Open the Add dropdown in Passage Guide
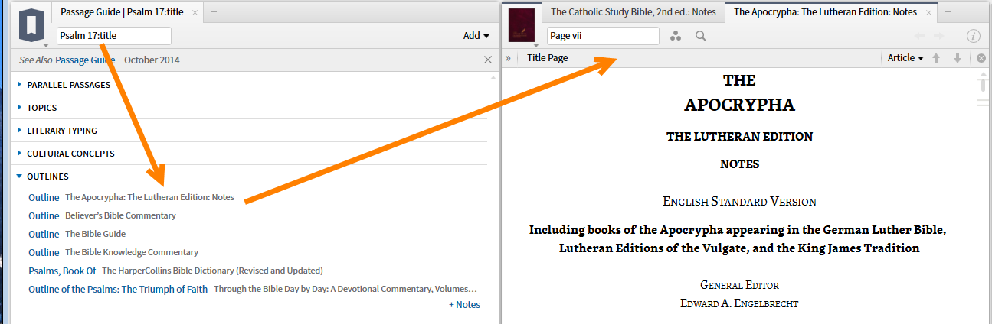 click(x=476, y=36)
